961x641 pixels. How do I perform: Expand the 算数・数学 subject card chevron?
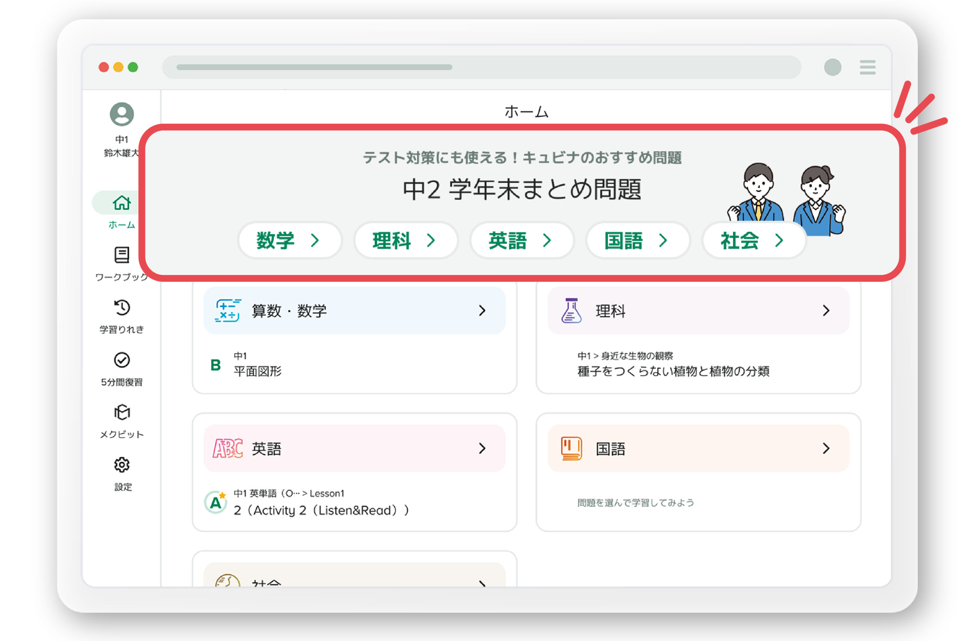482,311
